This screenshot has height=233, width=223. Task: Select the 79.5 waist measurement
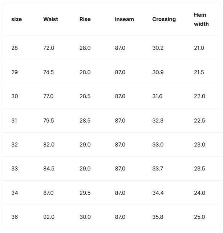tap(48, 120)
